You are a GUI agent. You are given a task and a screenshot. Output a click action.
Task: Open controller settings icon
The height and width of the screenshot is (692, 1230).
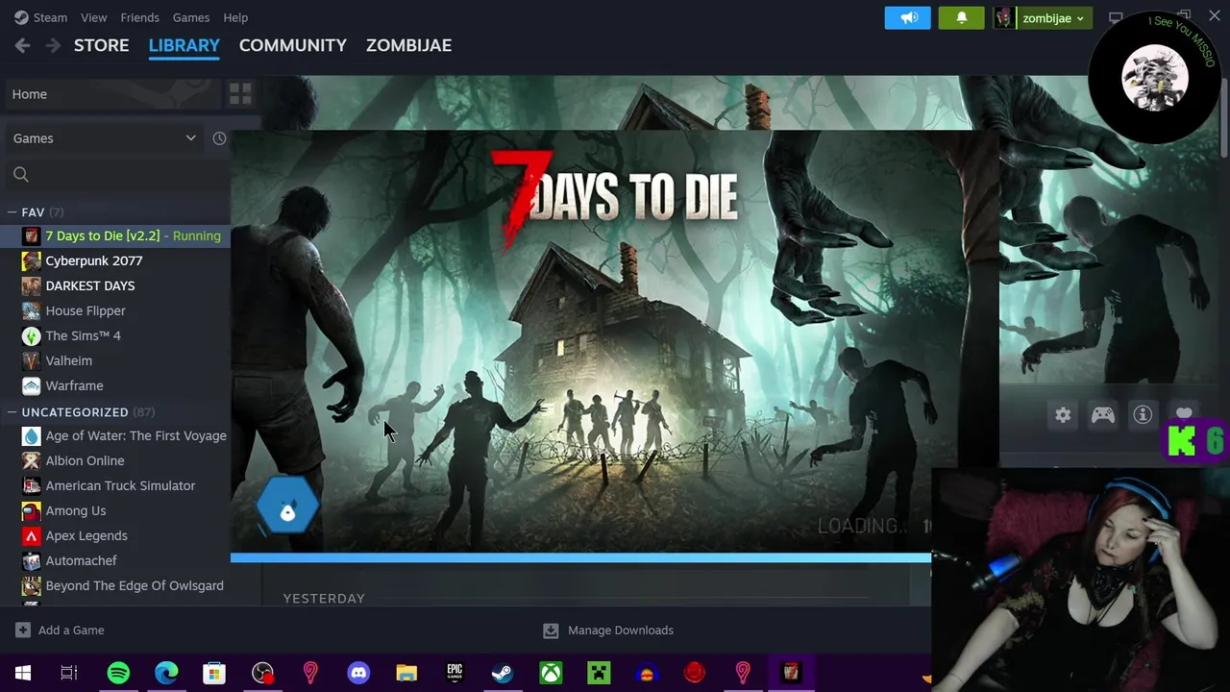(1103, 415)
